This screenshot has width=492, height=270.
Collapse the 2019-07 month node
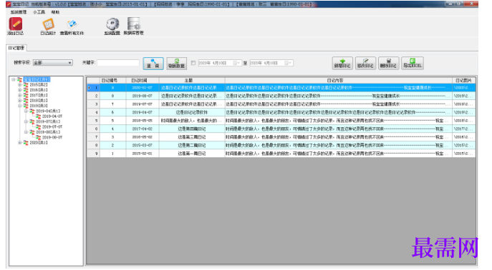[26, 121]
